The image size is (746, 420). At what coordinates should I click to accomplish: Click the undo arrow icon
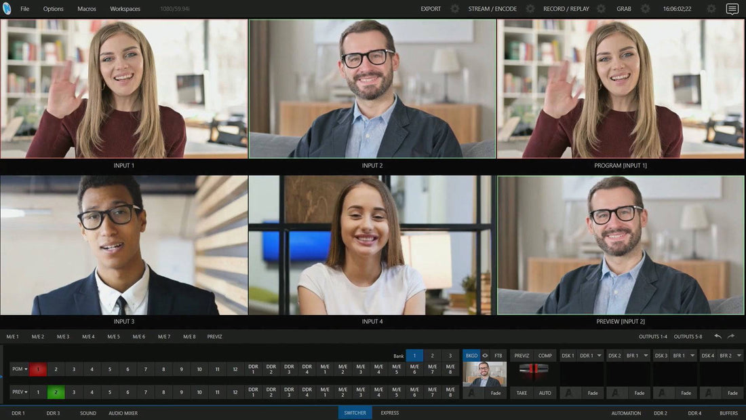pyautogui.click(x=718, y=336)
